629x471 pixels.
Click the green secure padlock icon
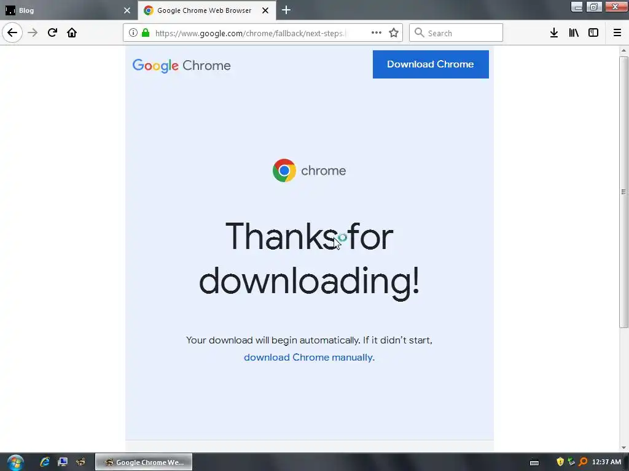click(x=146, y=33)
